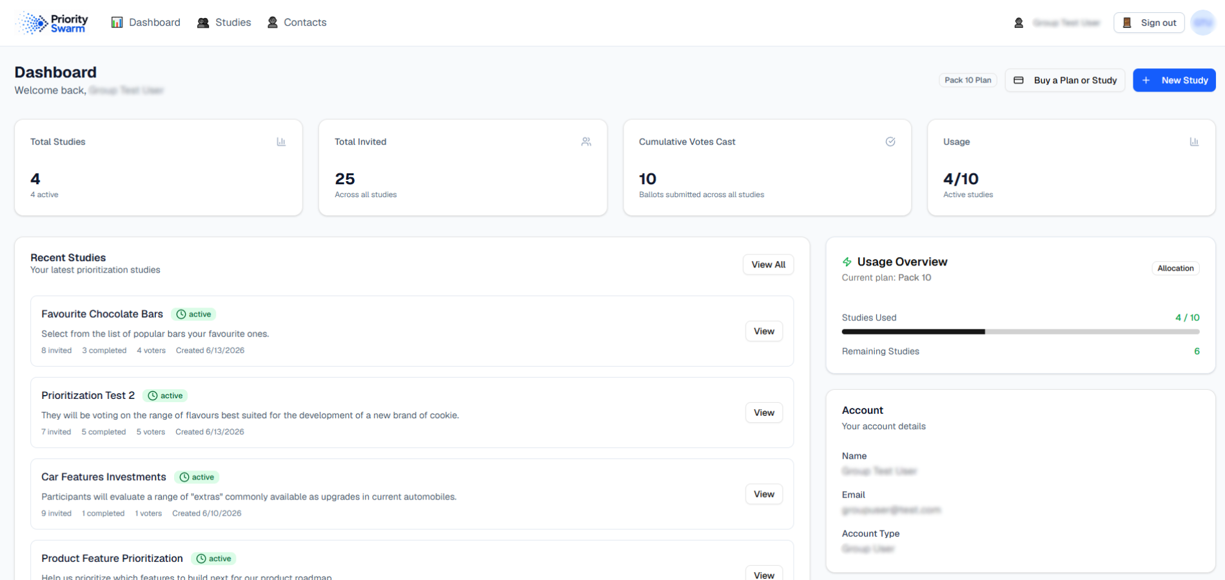
Task: Click the 'Ballots submitted across all studies' text
Action: (x=701, y=195)
